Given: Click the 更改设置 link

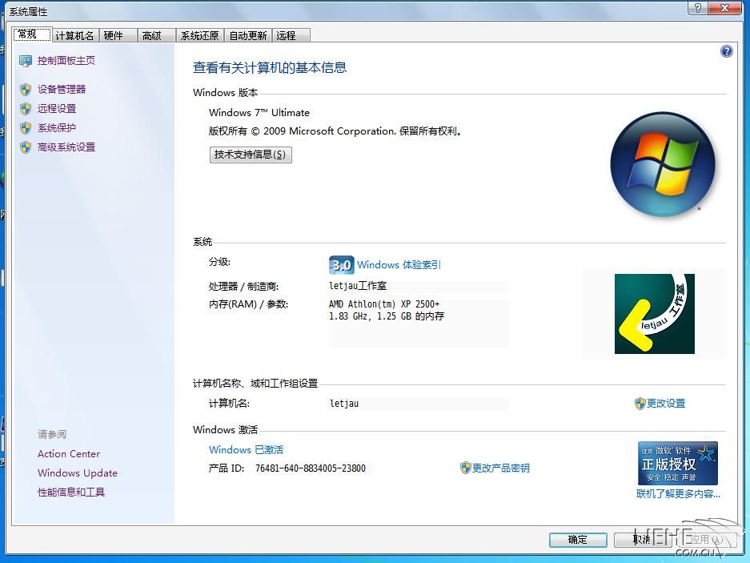Looking at the screenshot, I should (x=666, y=404).
